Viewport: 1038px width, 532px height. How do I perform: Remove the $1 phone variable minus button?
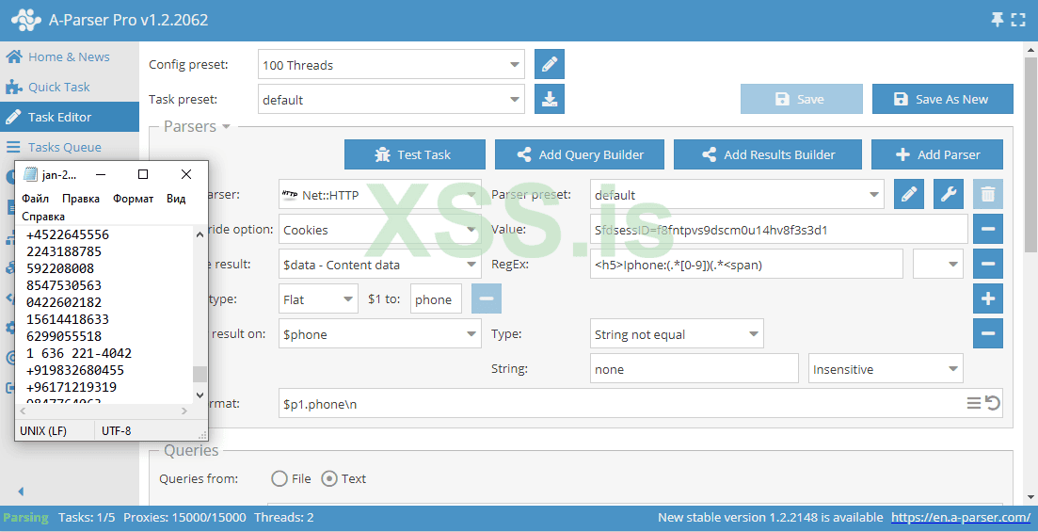pos(486,298)
